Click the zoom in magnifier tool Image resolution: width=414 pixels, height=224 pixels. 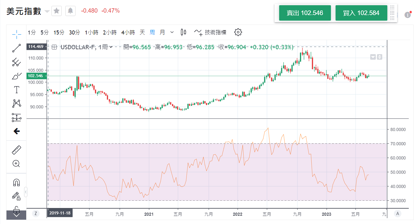click(16, 164)
